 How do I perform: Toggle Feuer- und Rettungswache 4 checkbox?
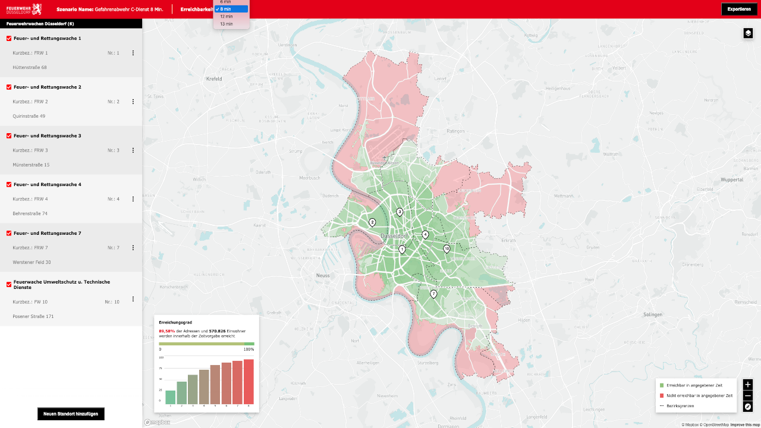9,185
